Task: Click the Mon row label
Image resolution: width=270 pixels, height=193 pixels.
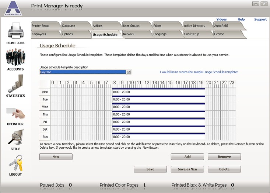Action: [45, 92]
